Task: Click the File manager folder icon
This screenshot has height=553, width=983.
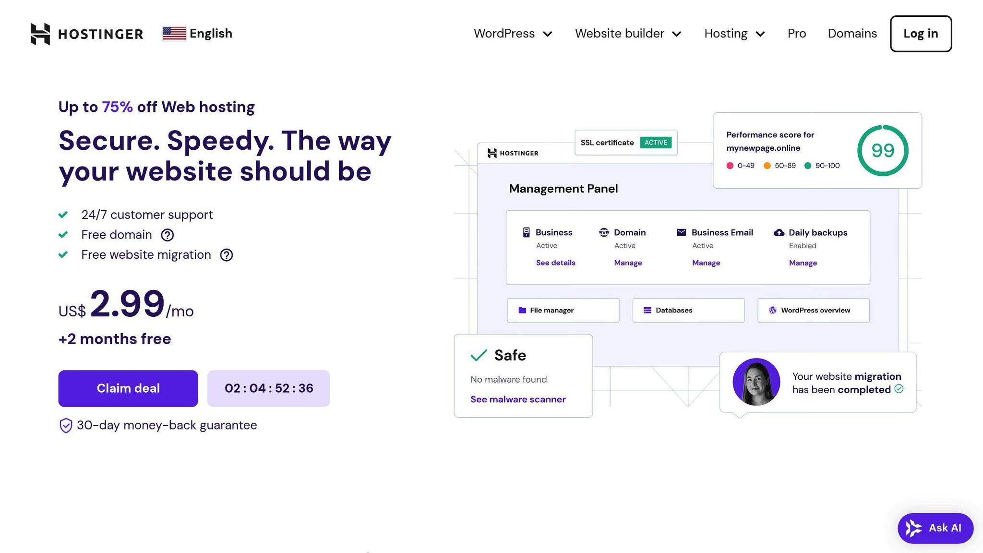Action: pos(522,311)
